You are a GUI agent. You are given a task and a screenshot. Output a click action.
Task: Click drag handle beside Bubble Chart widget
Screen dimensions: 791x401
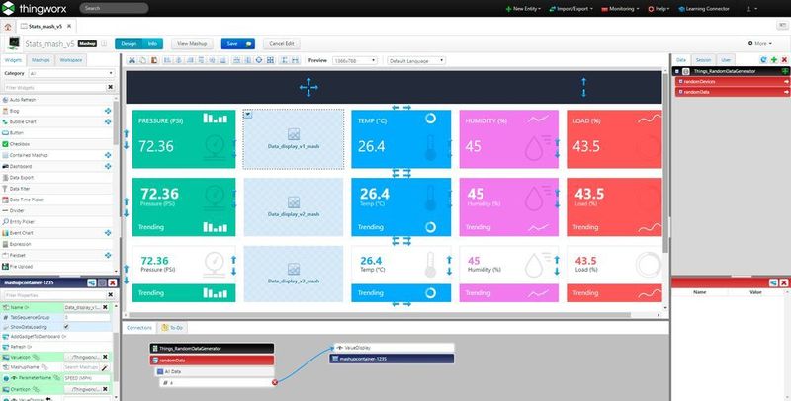pyautogui.click(x=108, y=121)
